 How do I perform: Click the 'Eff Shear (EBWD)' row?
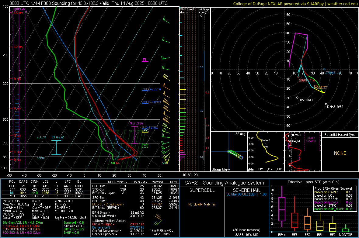(x=136, y=208)
